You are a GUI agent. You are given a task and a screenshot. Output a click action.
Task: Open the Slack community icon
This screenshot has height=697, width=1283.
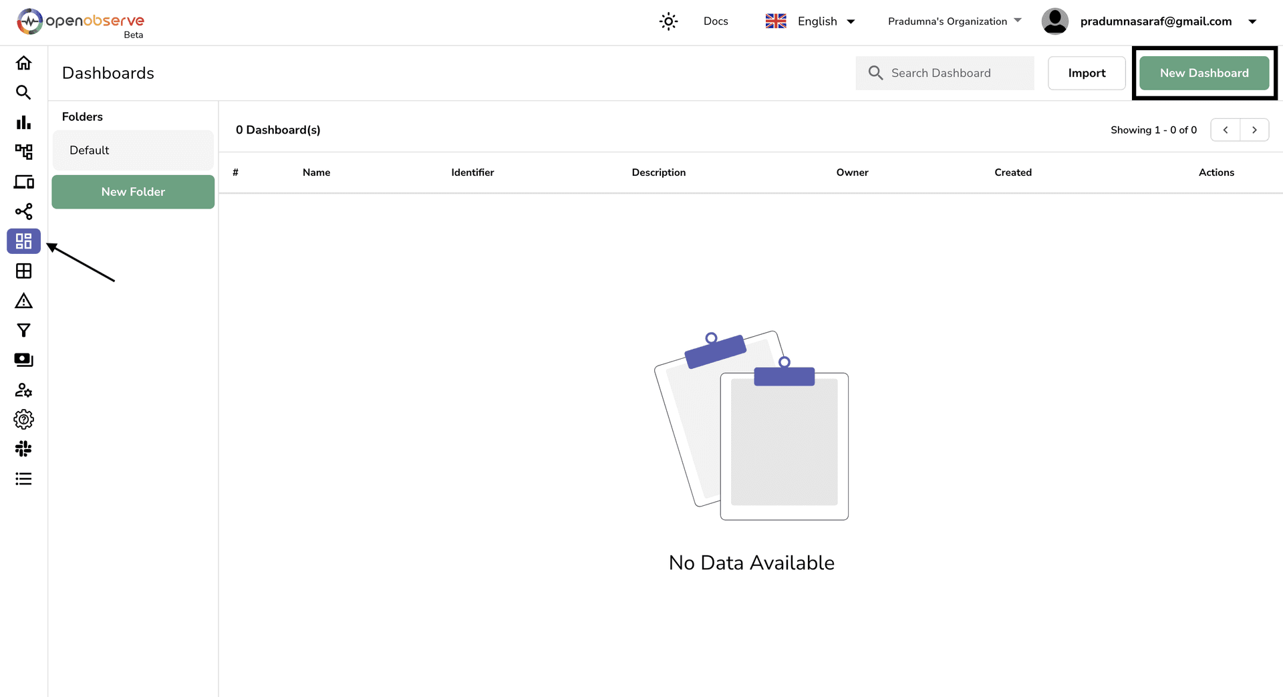tap(23, 449)
